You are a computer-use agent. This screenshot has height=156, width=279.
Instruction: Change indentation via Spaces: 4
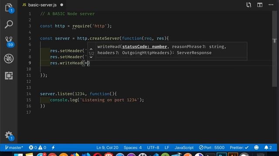(x=133, y=147)
